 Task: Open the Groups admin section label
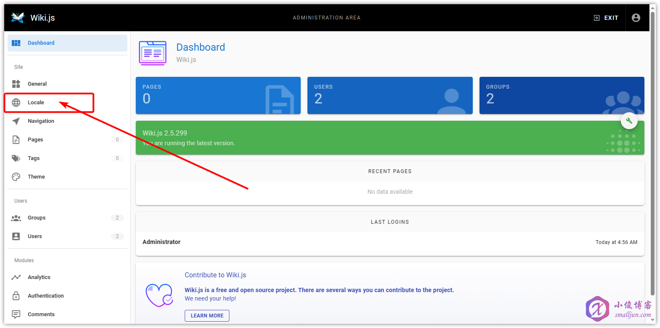(37, 218)
